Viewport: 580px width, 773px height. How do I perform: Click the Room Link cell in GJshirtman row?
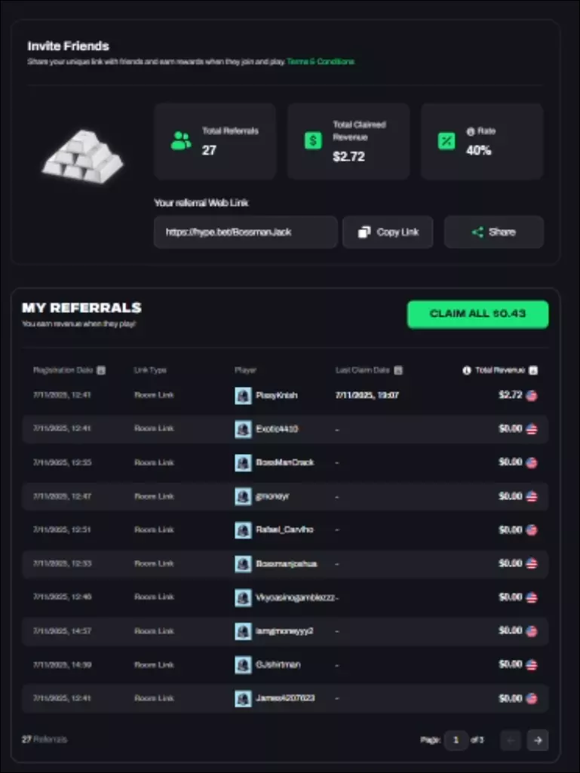154,664
